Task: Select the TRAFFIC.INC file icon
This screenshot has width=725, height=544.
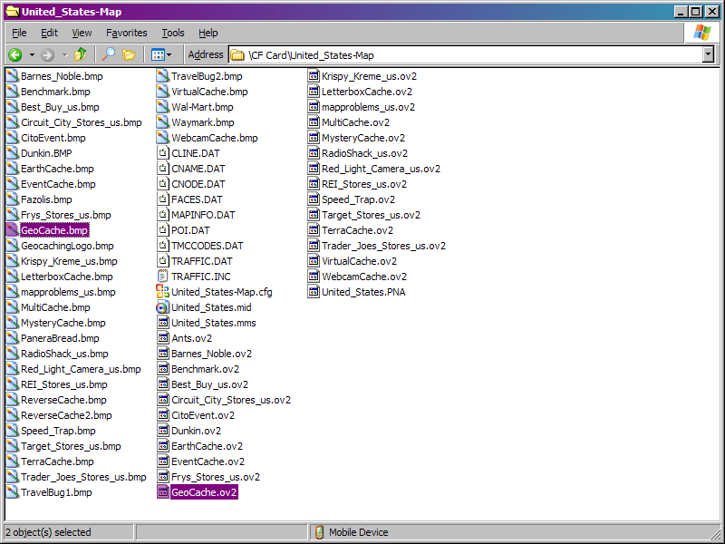Action: 163,277
